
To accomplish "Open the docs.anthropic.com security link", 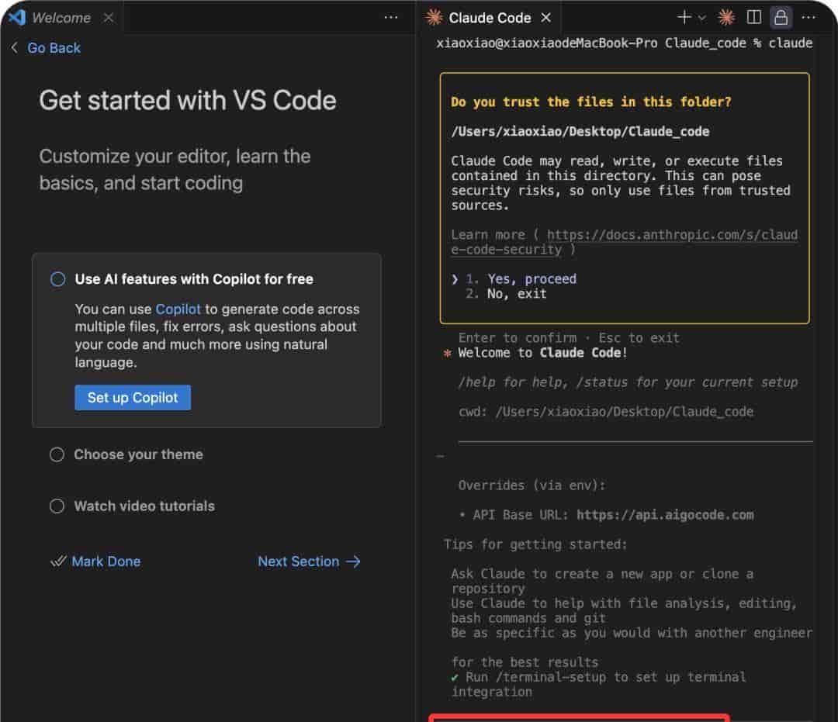I will click(x=624, y=242).
